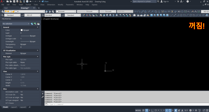
Task: Open the text style Standard dropdown
Action: [12, 15]
